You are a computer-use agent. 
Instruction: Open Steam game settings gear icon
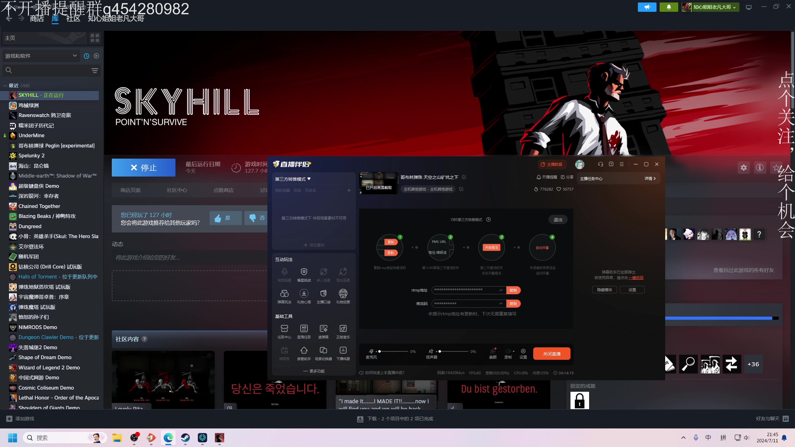coord(744,168)
